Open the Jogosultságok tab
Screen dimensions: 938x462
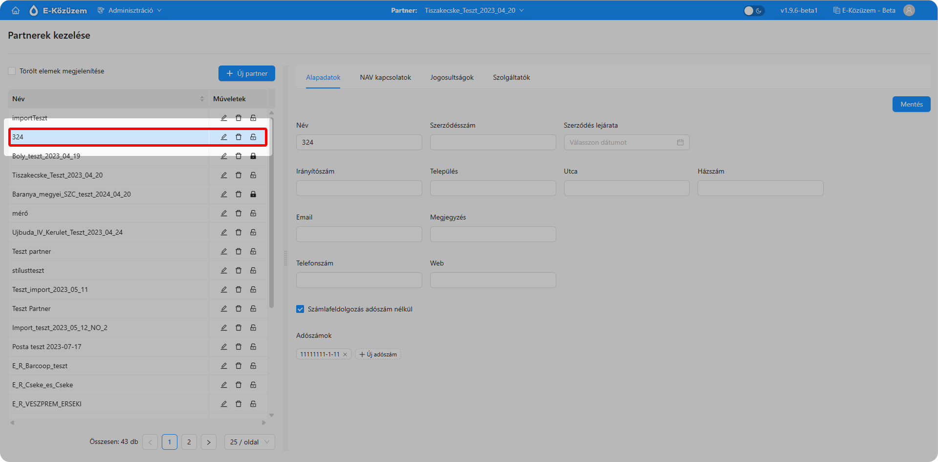tap(452, 77)
